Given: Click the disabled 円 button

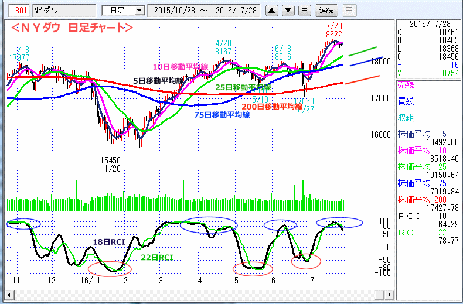Looking at the screenshot, I should (349, 11).
